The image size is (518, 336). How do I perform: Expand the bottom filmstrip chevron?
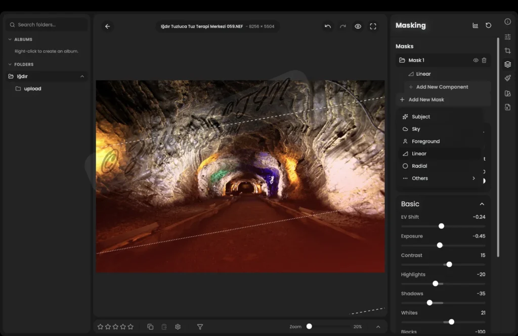[378, 327]
